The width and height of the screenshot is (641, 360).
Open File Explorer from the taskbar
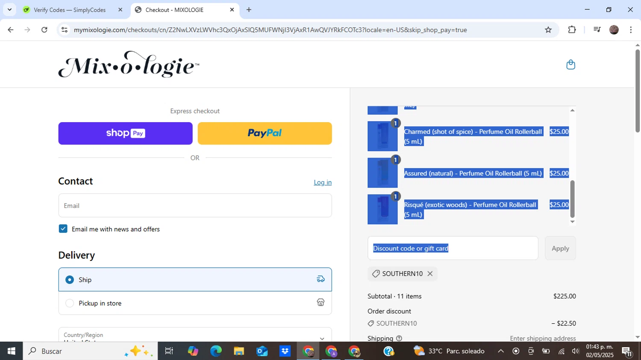(238, 351)
